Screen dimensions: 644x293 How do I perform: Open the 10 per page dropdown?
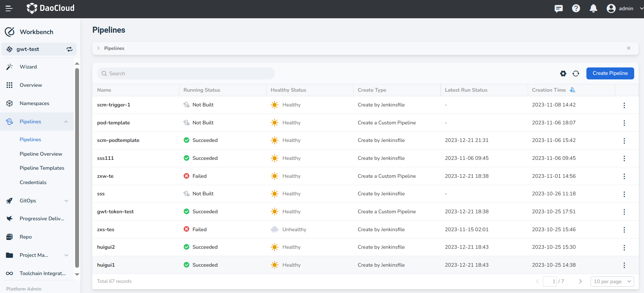click(x=612, y=281)
